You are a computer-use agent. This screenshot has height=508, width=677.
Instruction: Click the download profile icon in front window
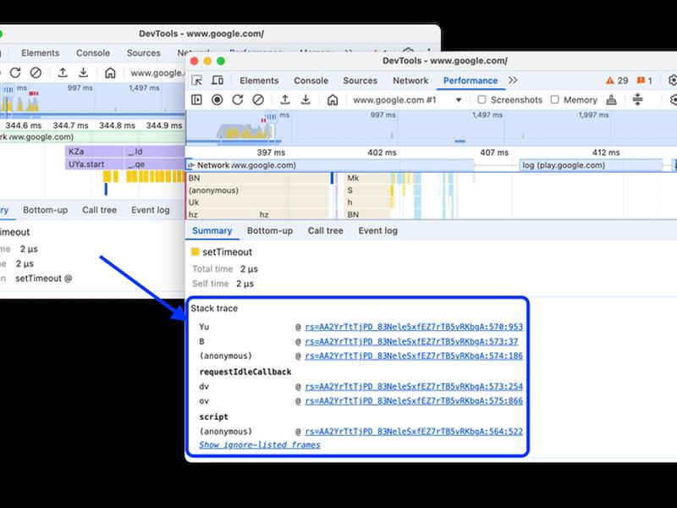point(305,100)
